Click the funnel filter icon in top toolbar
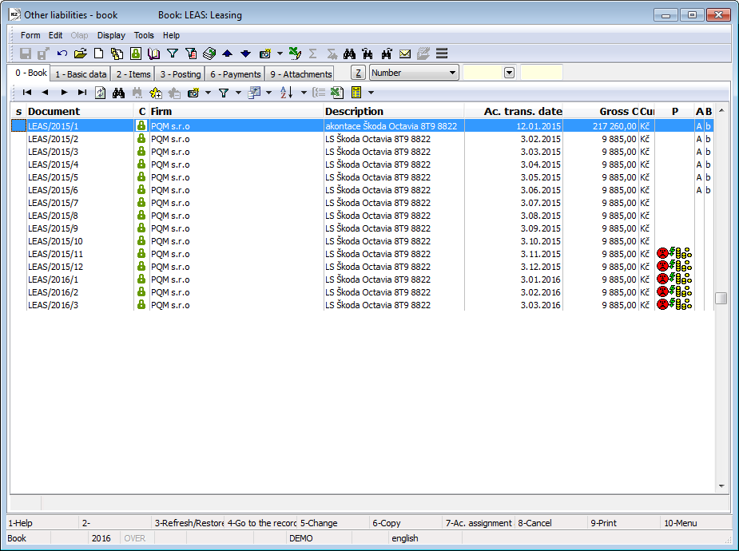739x551 pixels. 173,54
